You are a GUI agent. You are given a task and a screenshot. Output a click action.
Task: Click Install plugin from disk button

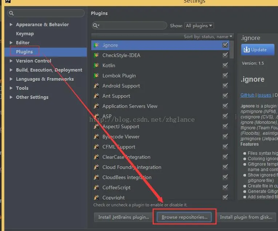(246, 217)
